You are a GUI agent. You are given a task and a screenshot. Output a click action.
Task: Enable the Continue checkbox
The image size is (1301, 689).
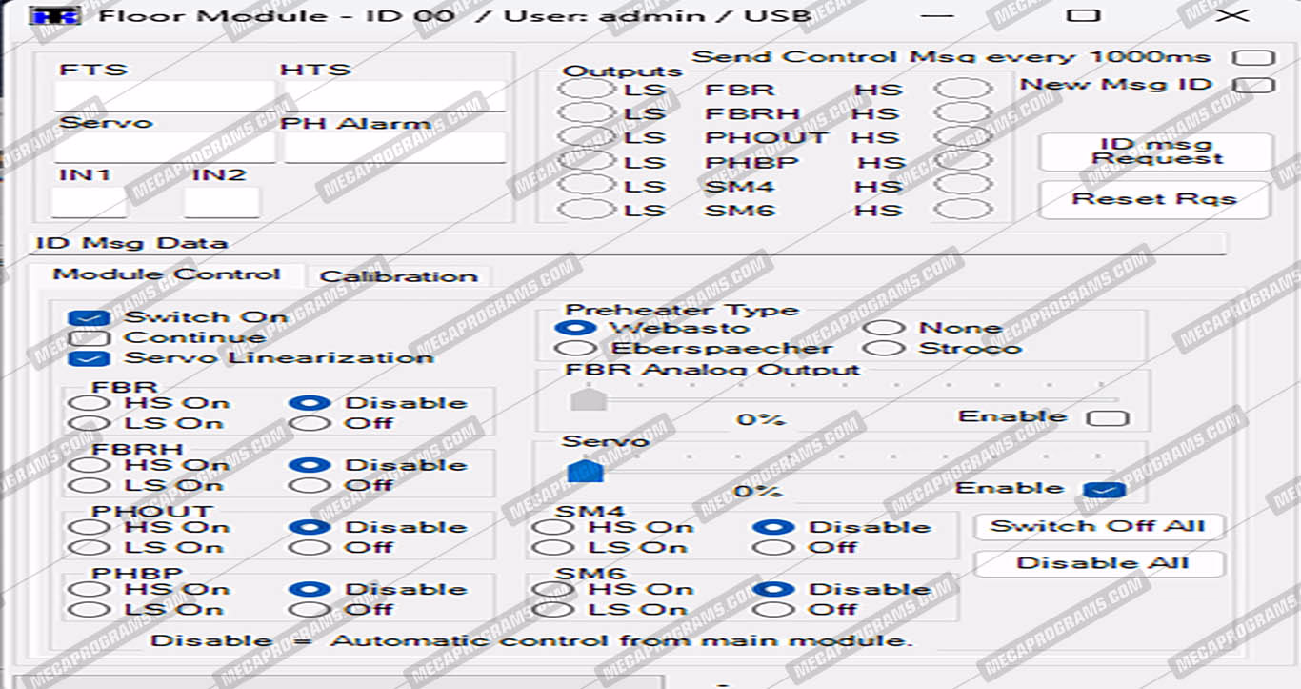point(90,338)
